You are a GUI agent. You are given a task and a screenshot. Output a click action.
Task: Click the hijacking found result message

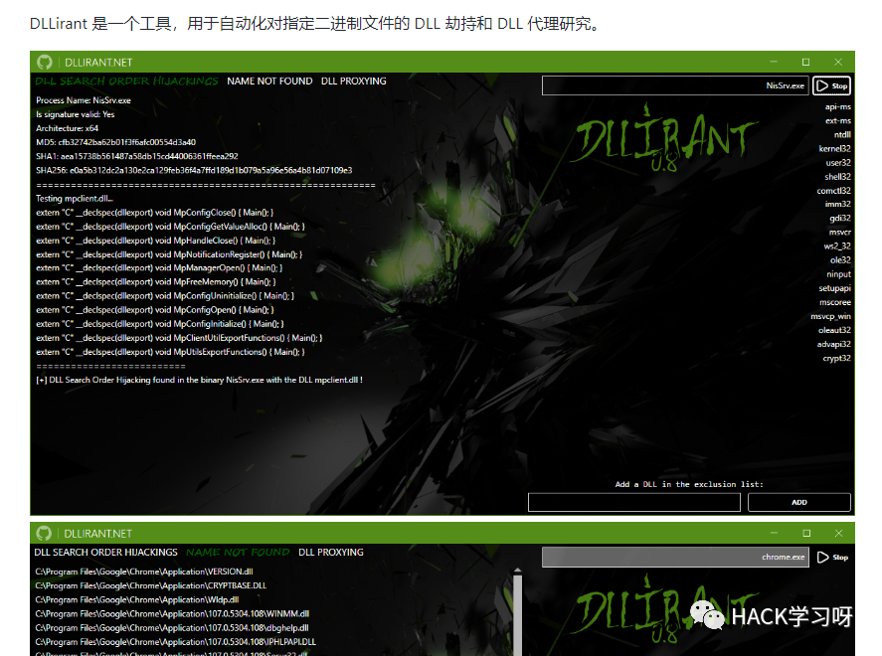(199, 380)
